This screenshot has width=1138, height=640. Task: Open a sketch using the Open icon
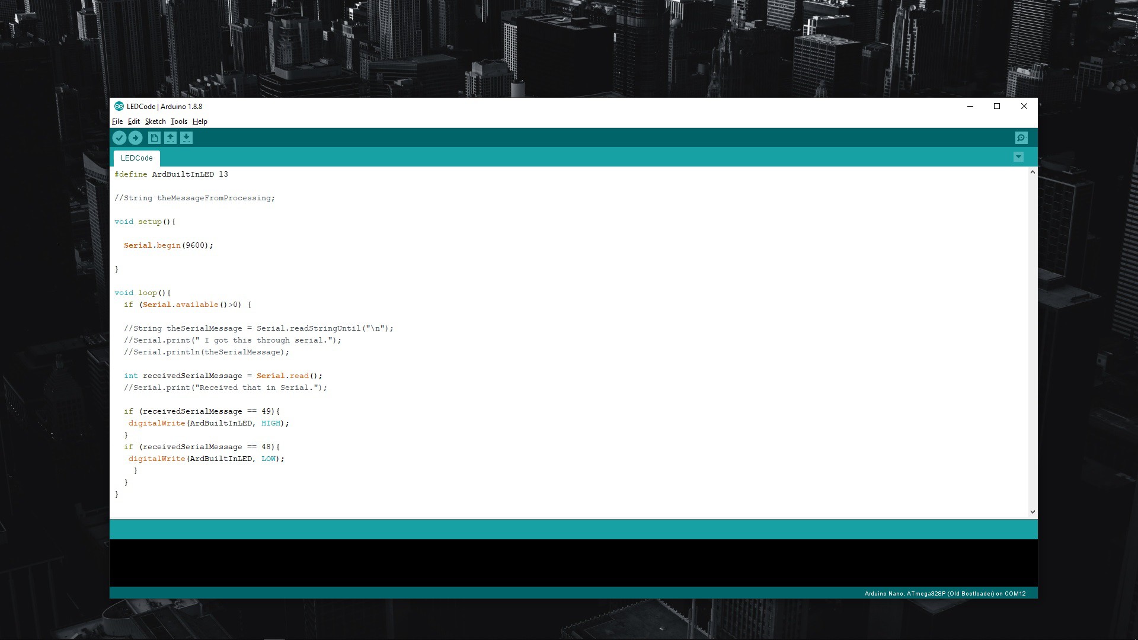[x=170, y=137]
